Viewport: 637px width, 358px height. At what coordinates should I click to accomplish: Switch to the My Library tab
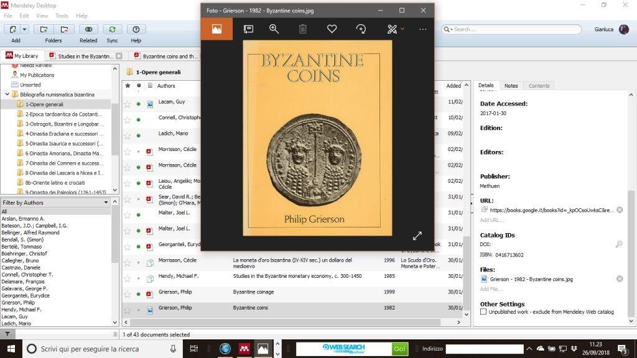(22, 55)
